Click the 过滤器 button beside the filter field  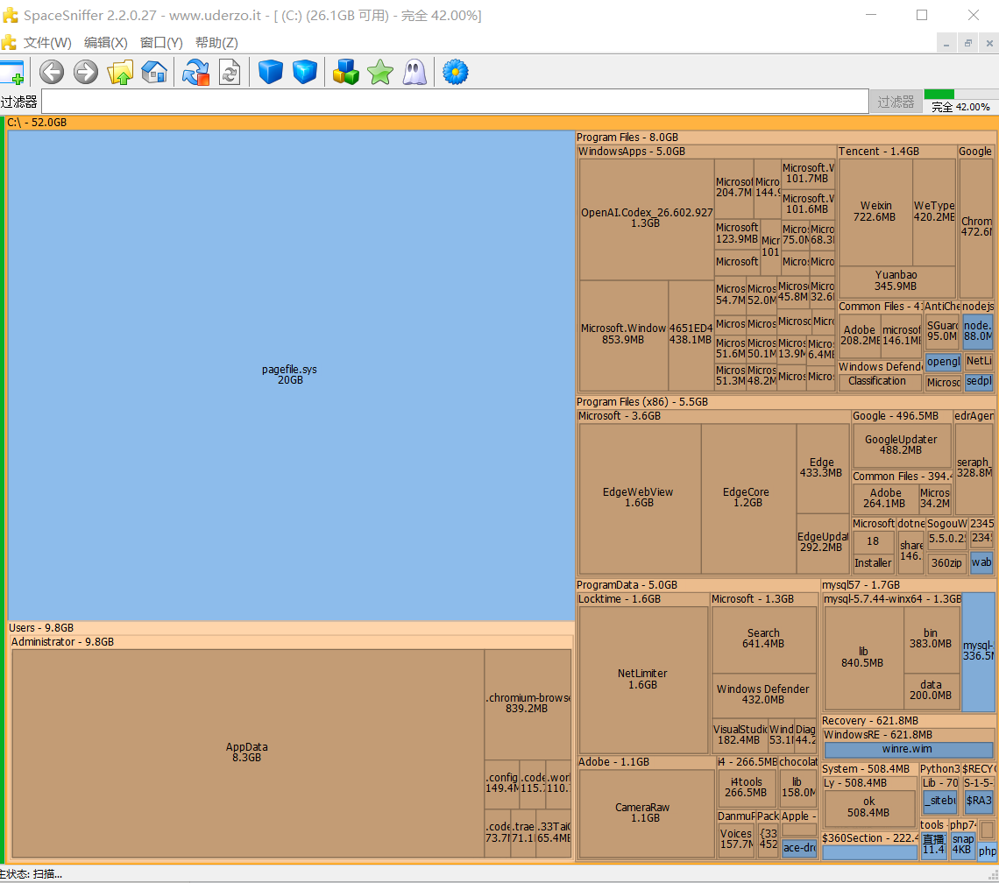[896, 102]
